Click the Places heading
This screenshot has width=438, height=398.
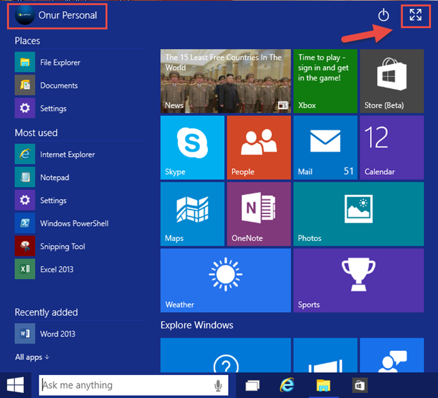point(27,41)
